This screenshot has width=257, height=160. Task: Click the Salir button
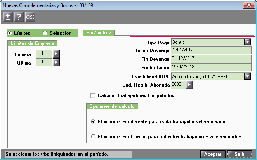pos(240,154)
